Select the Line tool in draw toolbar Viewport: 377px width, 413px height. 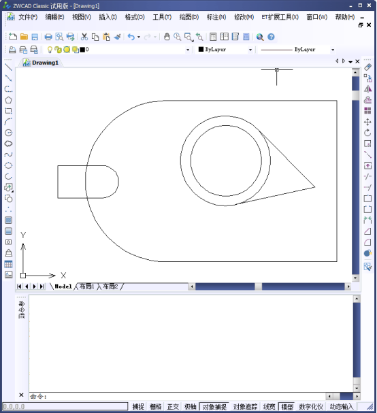pos(8,67)
